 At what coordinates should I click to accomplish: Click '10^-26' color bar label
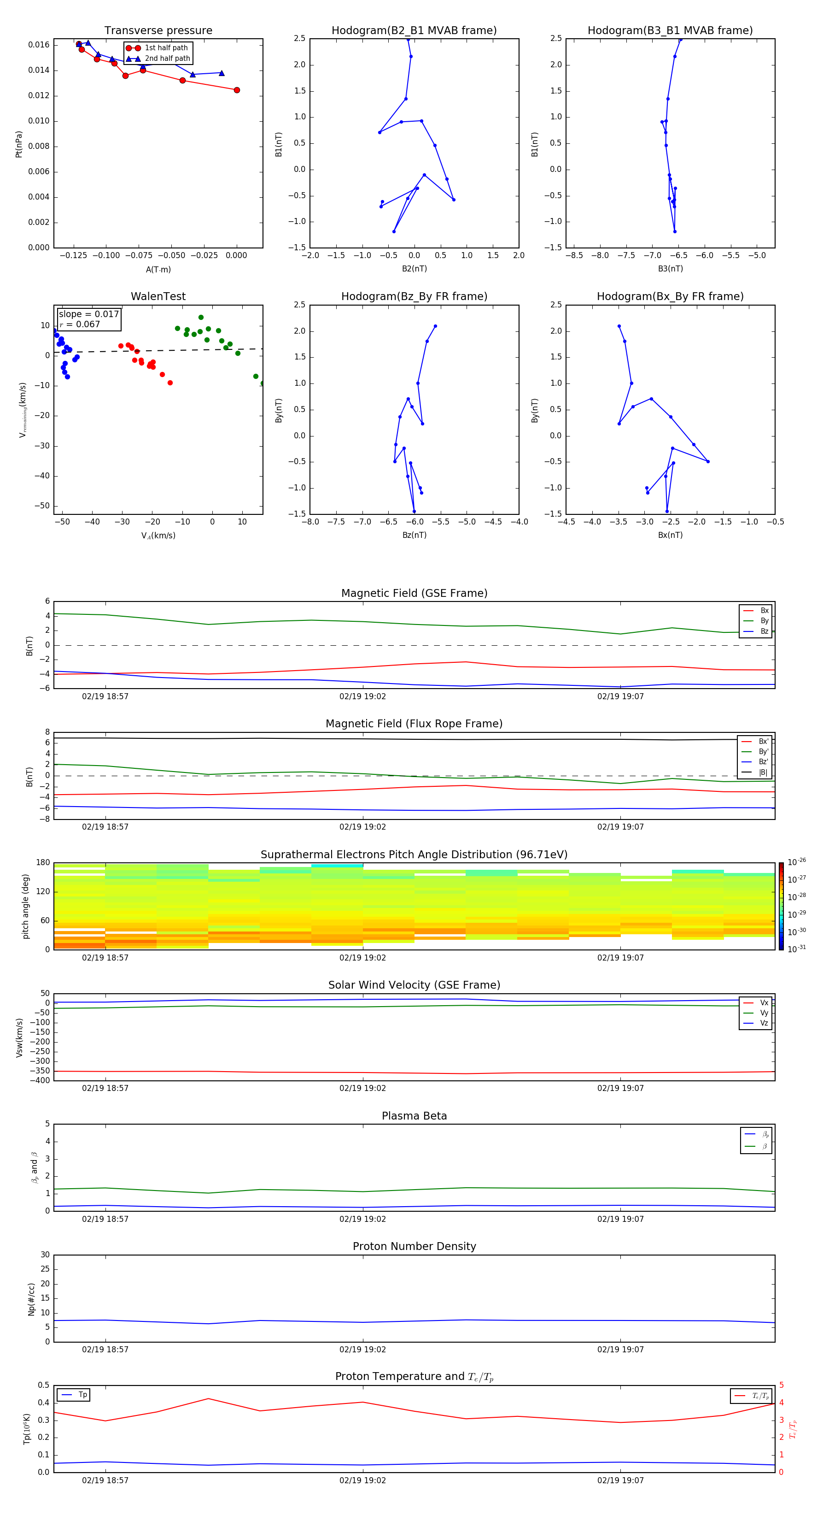pyautogui.click(x=797, y=862)
